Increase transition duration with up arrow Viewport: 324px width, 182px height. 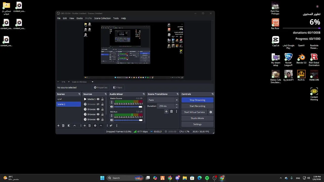176,105
